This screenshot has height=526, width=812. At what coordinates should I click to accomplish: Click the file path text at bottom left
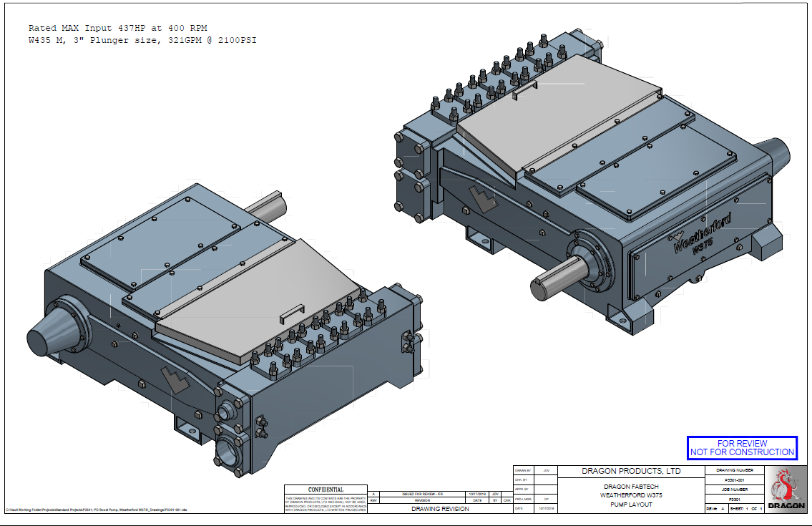(x=96, y=510)
